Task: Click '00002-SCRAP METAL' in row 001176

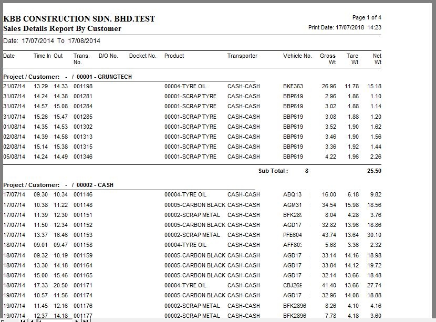Action: pyautogui.click(x=192, y=306)
